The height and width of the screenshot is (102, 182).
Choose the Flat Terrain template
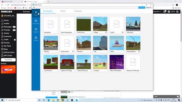pos(84,25)
